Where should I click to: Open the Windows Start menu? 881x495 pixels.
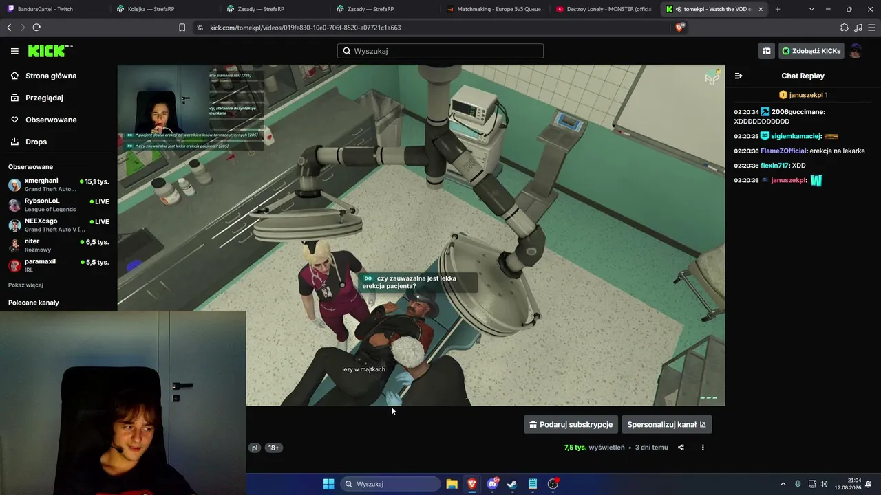329,484
